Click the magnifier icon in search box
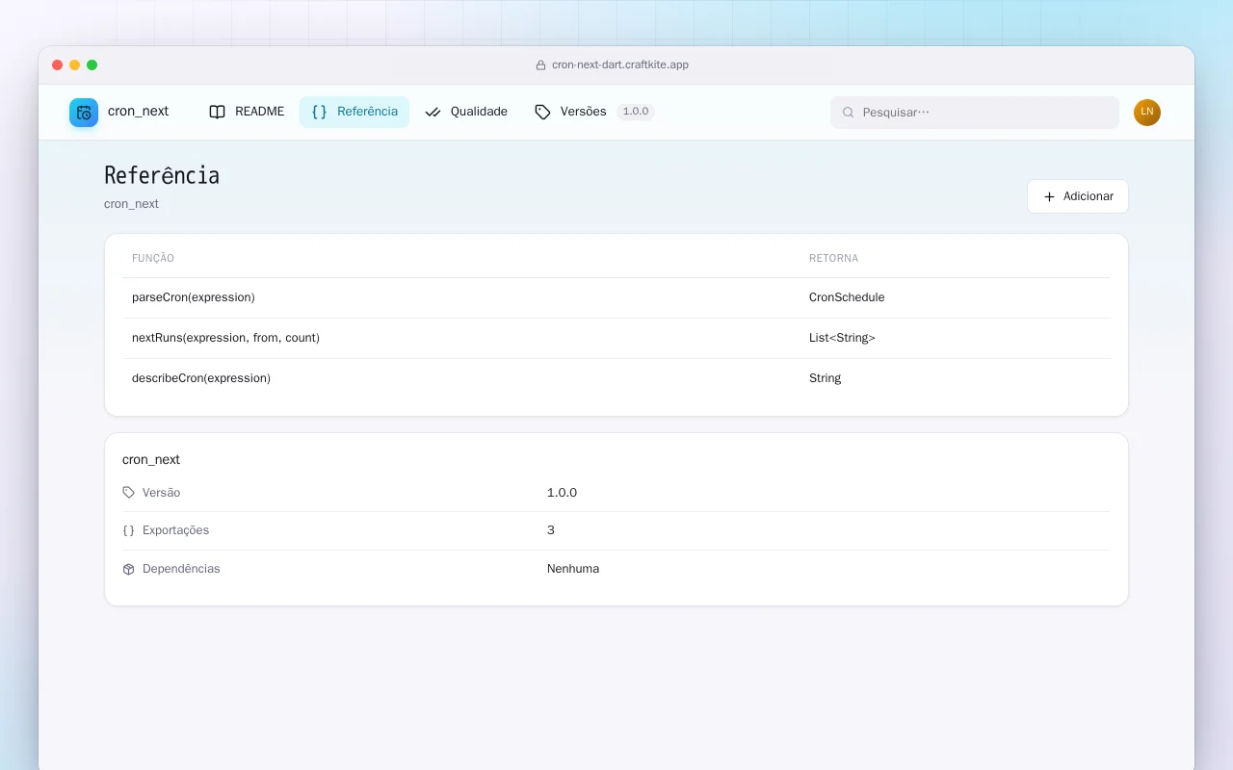Image resolution: width=1233 pixels, height=770 pixels. click(849, 113)
